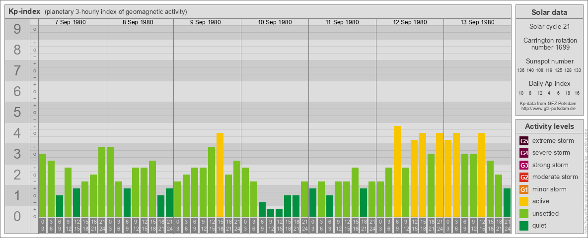Image resolution: width=588 pixels, height=238 pixels.
Task: Click the 8 Sep 0-3 bar
Action: click(x=110, y=182)
